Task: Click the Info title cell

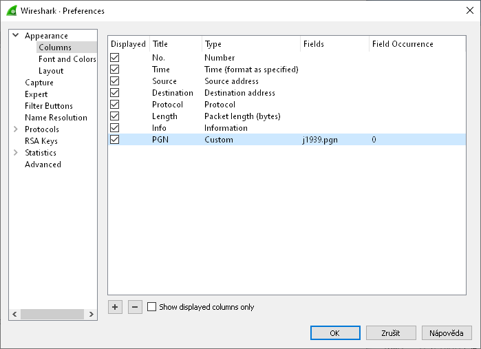Action: 159,127
